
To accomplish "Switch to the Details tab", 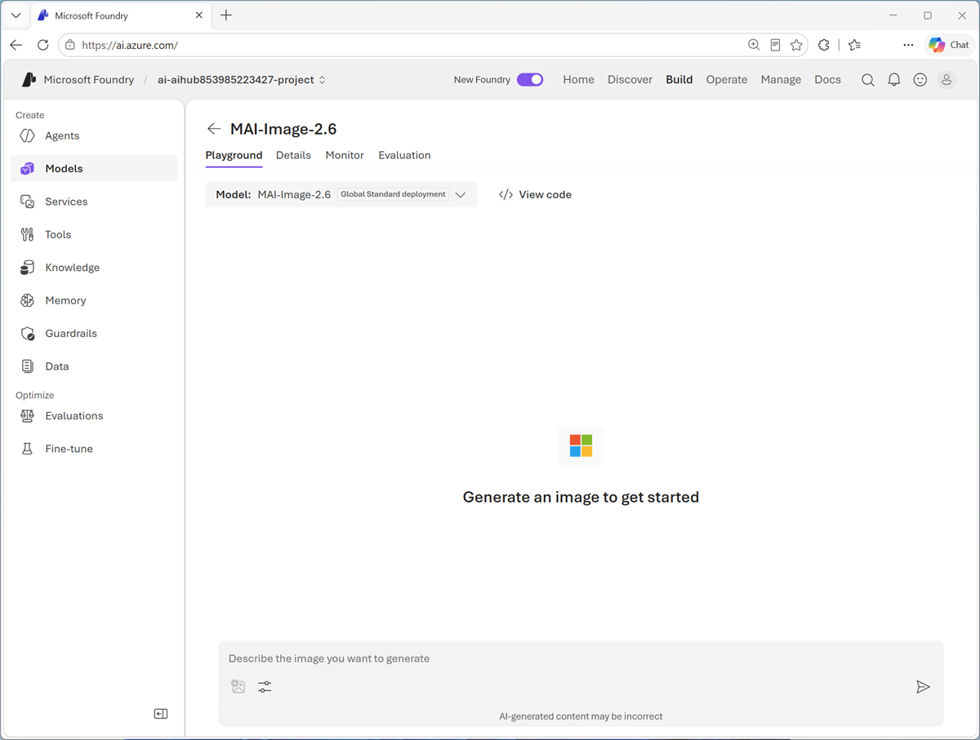I will click(293, 155).
